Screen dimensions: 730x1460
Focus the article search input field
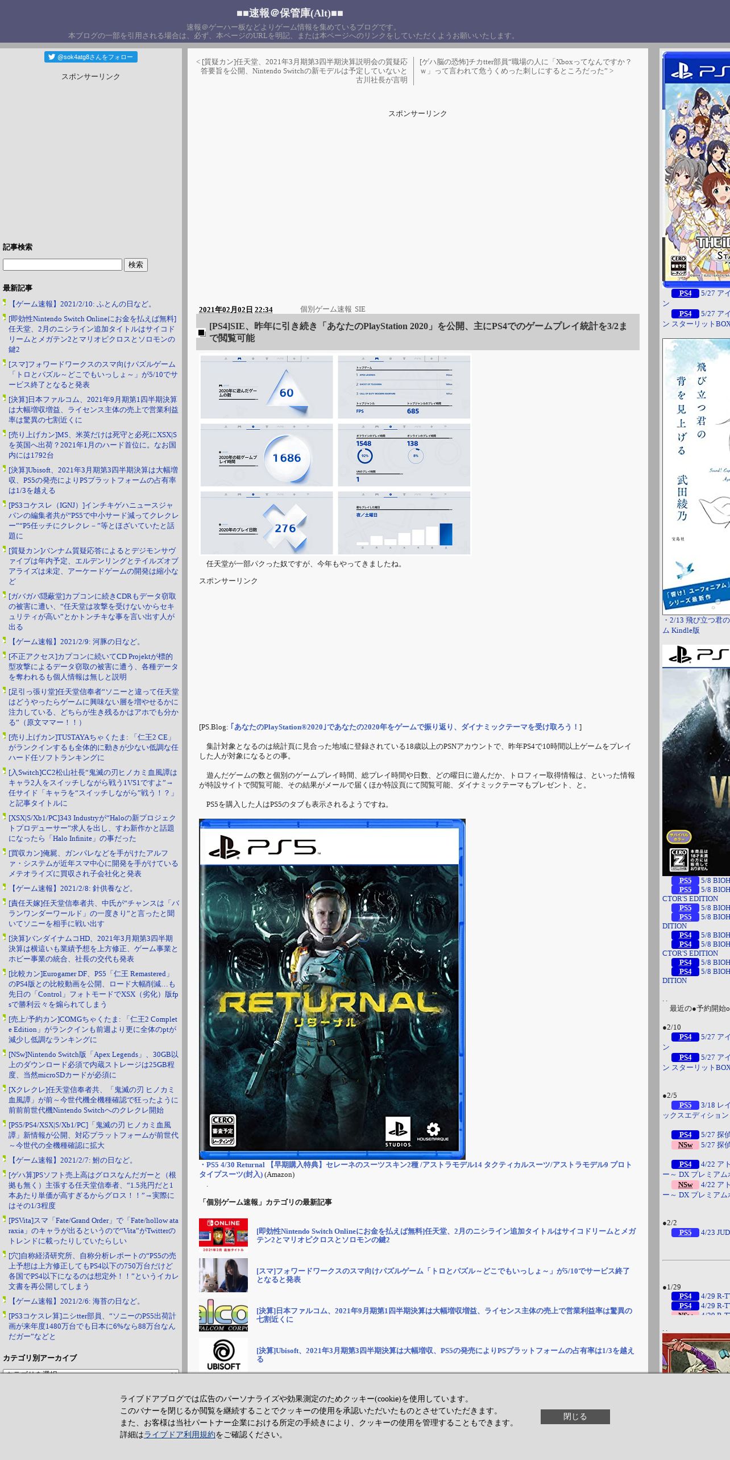(63, 265)
